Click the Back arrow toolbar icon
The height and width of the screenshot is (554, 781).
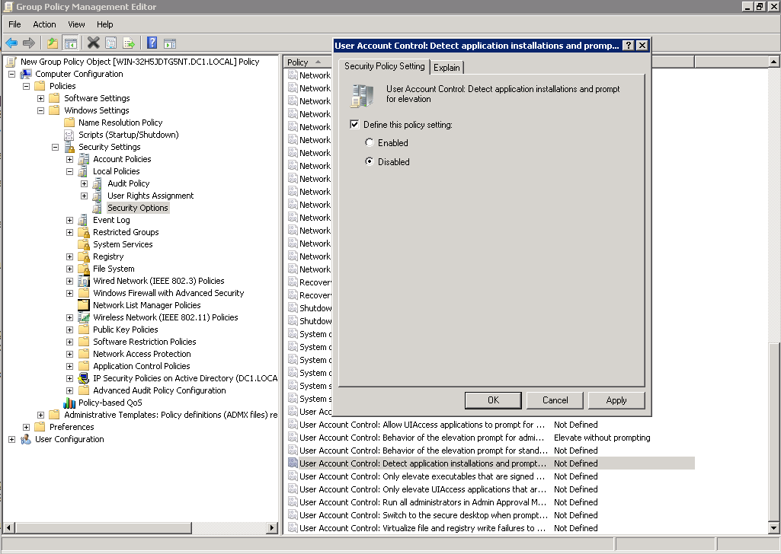tap(11, 43)
